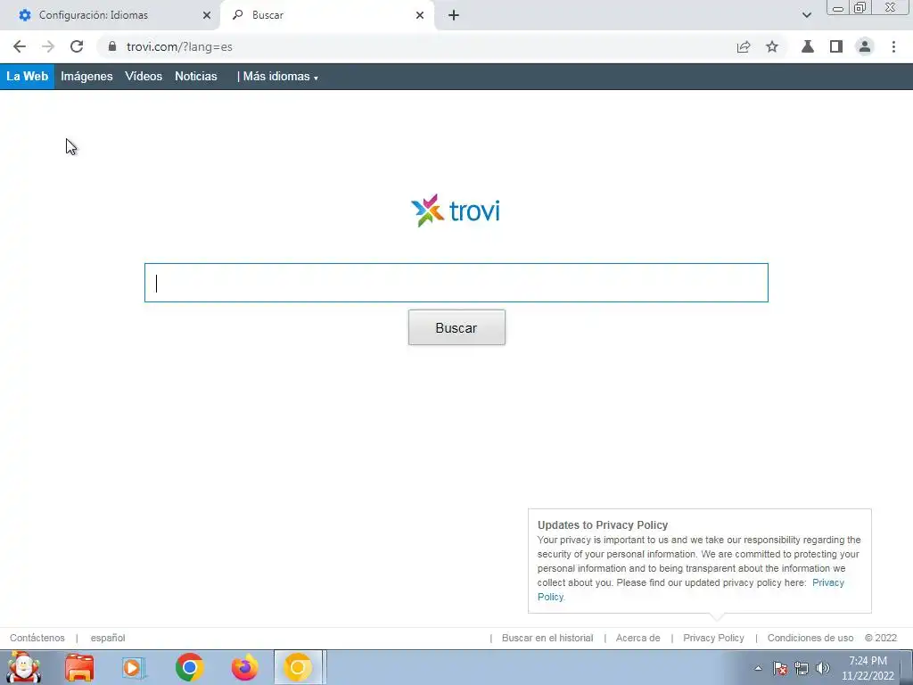Image resolution: width=913 pixels, height=685 pixels.
Task: Open Condiciones de uso link
Action: (x=810, y=638)
